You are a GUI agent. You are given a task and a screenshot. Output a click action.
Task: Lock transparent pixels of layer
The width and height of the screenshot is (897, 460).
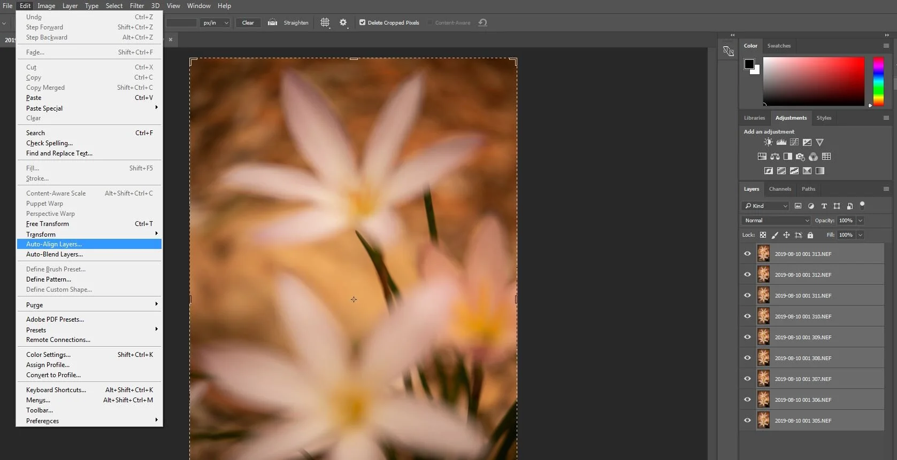(763, 235)
